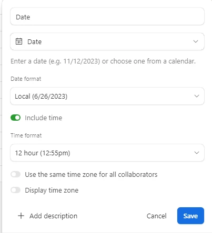The height and width of the screenshot is (233, 212).
Task: Cancel the field editing dialog
Action: click(157, 216)
